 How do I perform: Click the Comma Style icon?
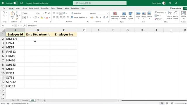point(100,17)
